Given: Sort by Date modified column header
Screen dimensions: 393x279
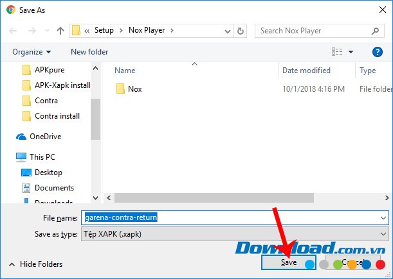Looking at the screenshot, I should tap(306, 71).
